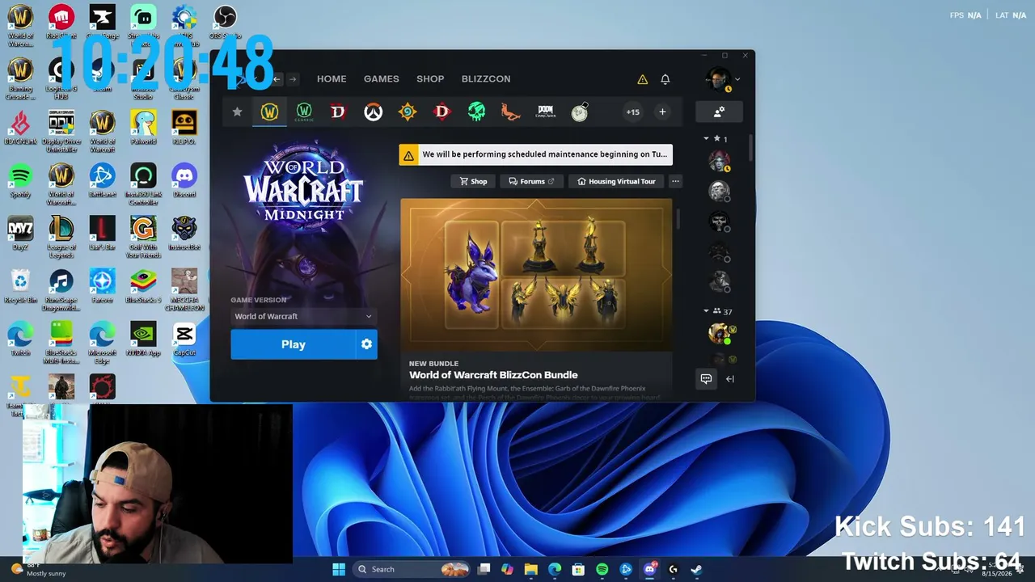Open game settings gear beside Play
Viewport: 1035px width, 582px height.
pos(366,344)
